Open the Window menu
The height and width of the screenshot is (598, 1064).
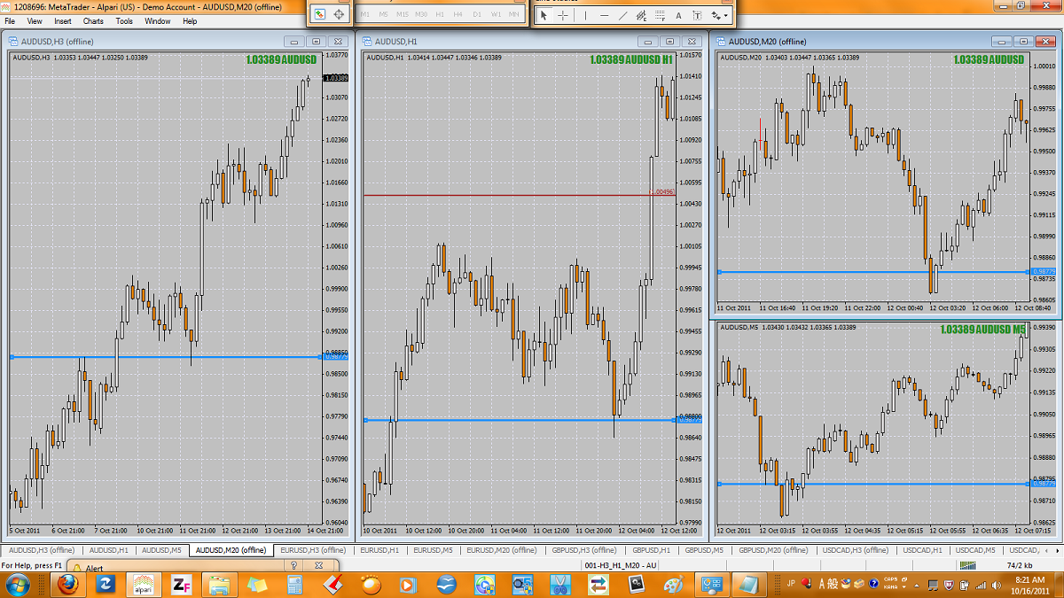(x=158, y=20)
